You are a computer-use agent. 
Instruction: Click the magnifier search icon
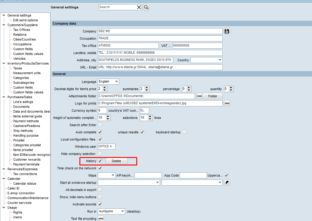click(146, 7)
